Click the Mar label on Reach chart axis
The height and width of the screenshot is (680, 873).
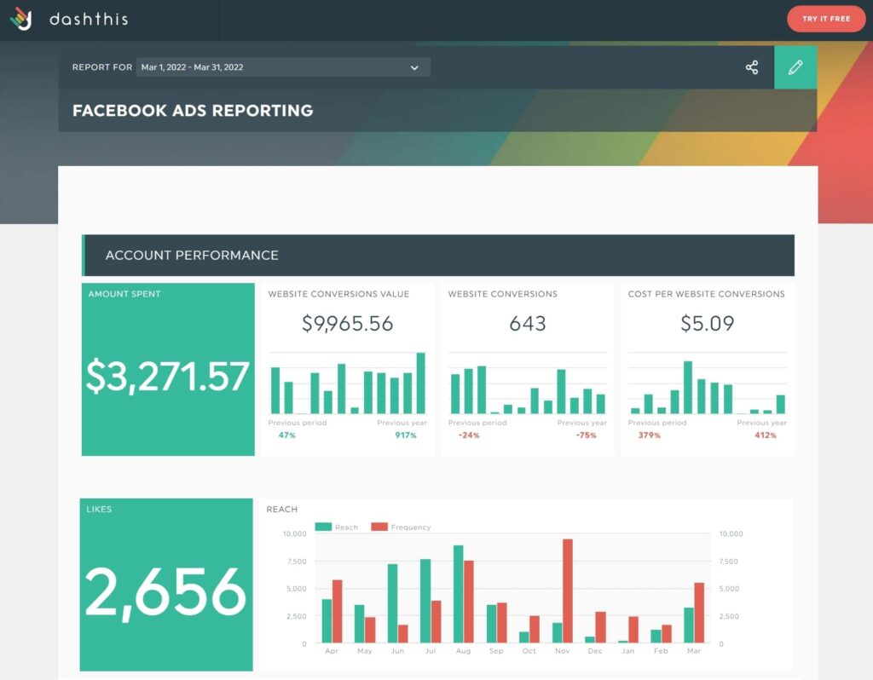[694, 650]
